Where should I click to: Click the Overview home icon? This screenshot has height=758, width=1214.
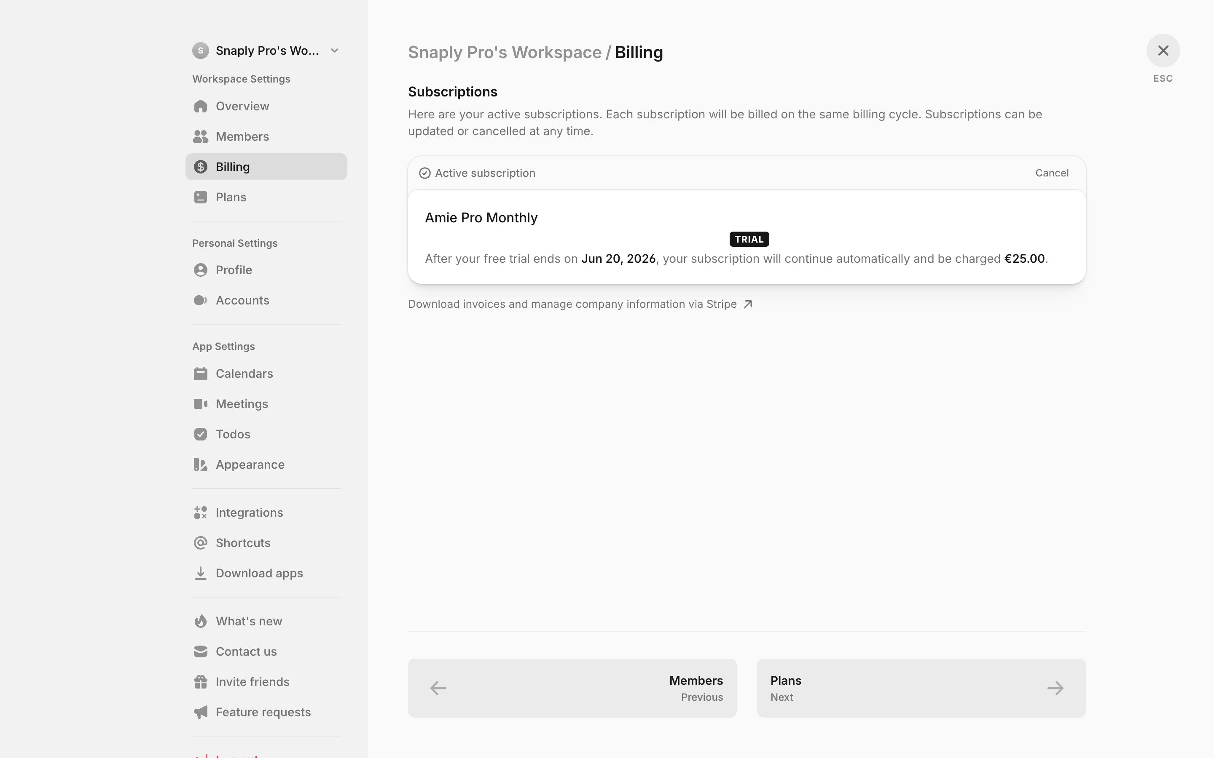click(201, 106)
